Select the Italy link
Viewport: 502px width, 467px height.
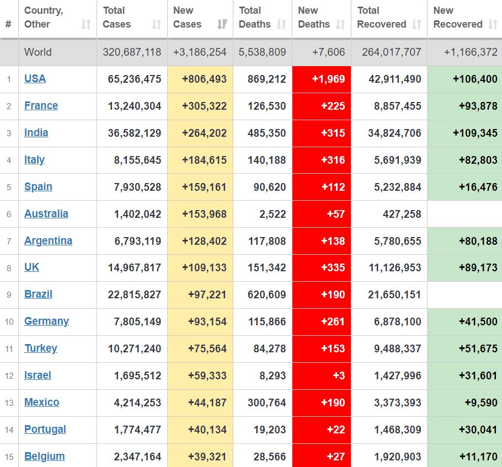[34, 160]
